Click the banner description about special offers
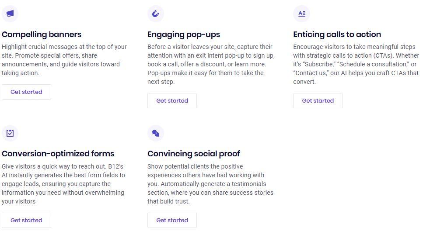Image resolution: width=423 pixels, height=238 pixels. click(64, 60)
